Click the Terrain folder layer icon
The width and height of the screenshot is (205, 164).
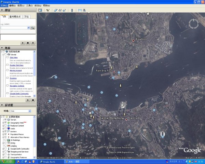click(9, 120)
